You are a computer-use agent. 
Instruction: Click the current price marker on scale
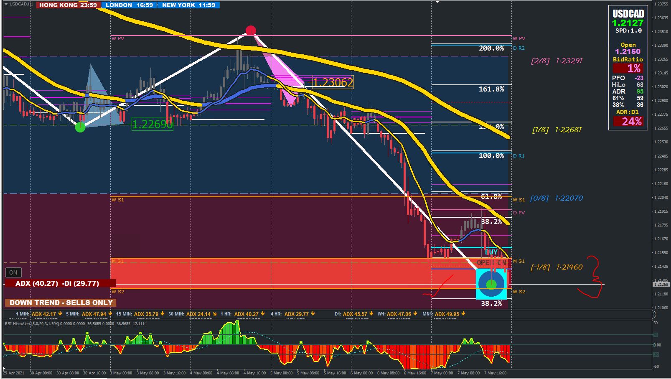(x=661, y=284)
